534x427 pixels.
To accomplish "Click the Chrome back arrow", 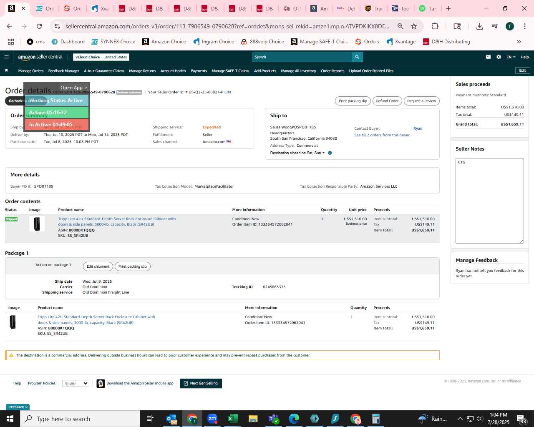I will tap(9, 26).
